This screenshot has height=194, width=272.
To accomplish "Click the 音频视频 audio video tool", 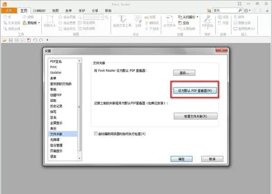I will (x=244, y=29).
